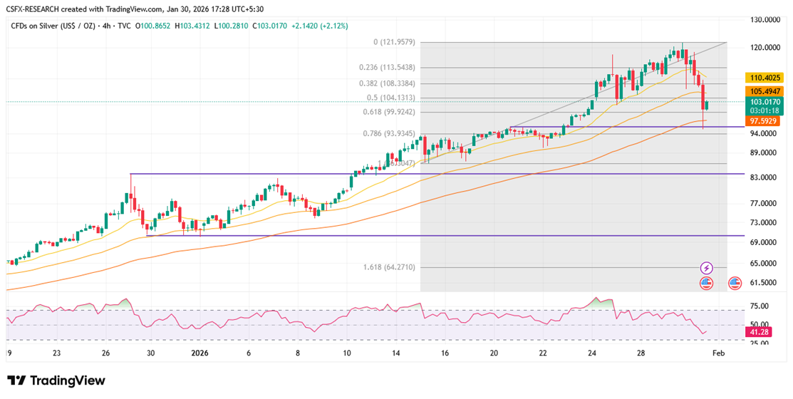Click the green 103.0170 current price tag
This screenshot has height=399, width=793.
[767, 103]
